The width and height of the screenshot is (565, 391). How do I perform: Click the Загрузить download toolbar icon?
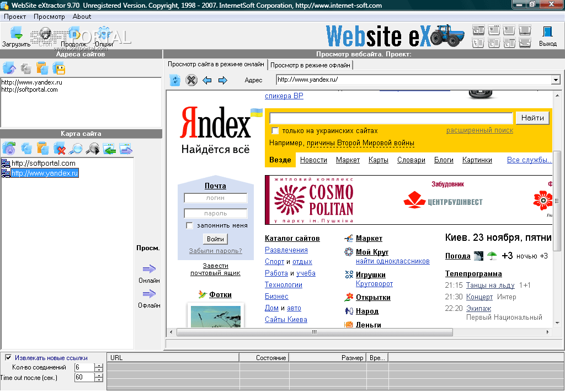[x=16, y=33]
